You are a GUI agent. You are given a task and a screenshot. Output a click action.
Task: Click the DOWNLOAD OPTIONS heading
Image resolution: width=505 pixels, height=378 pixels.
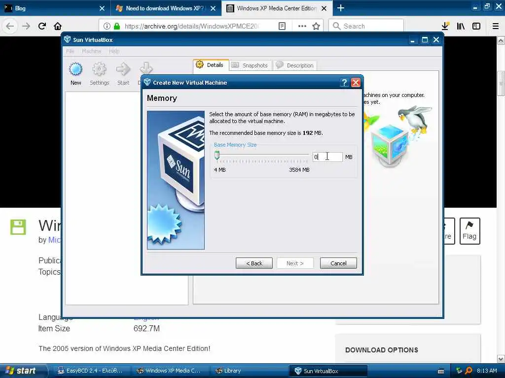tap(382, 350)
